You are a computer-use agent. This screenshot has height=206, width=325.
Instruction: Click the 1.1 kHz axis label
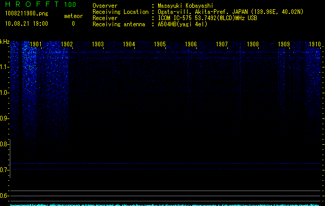pos(4,67)
